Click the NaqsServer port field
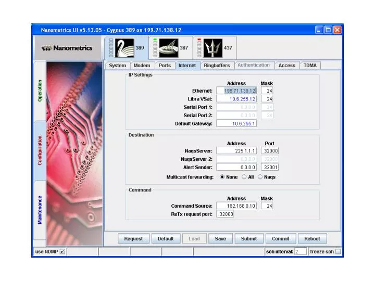The width and height of the screenshot is (375, 281). coord(270,151)
